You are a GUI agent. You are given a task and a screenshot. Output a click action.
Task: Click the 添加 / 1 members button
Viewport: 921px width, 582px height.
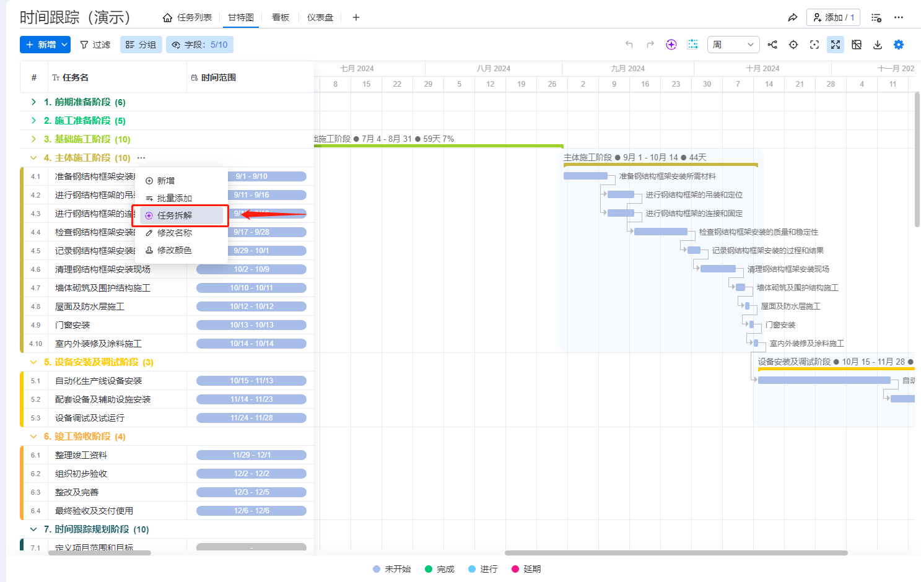[x=833, y=17]
